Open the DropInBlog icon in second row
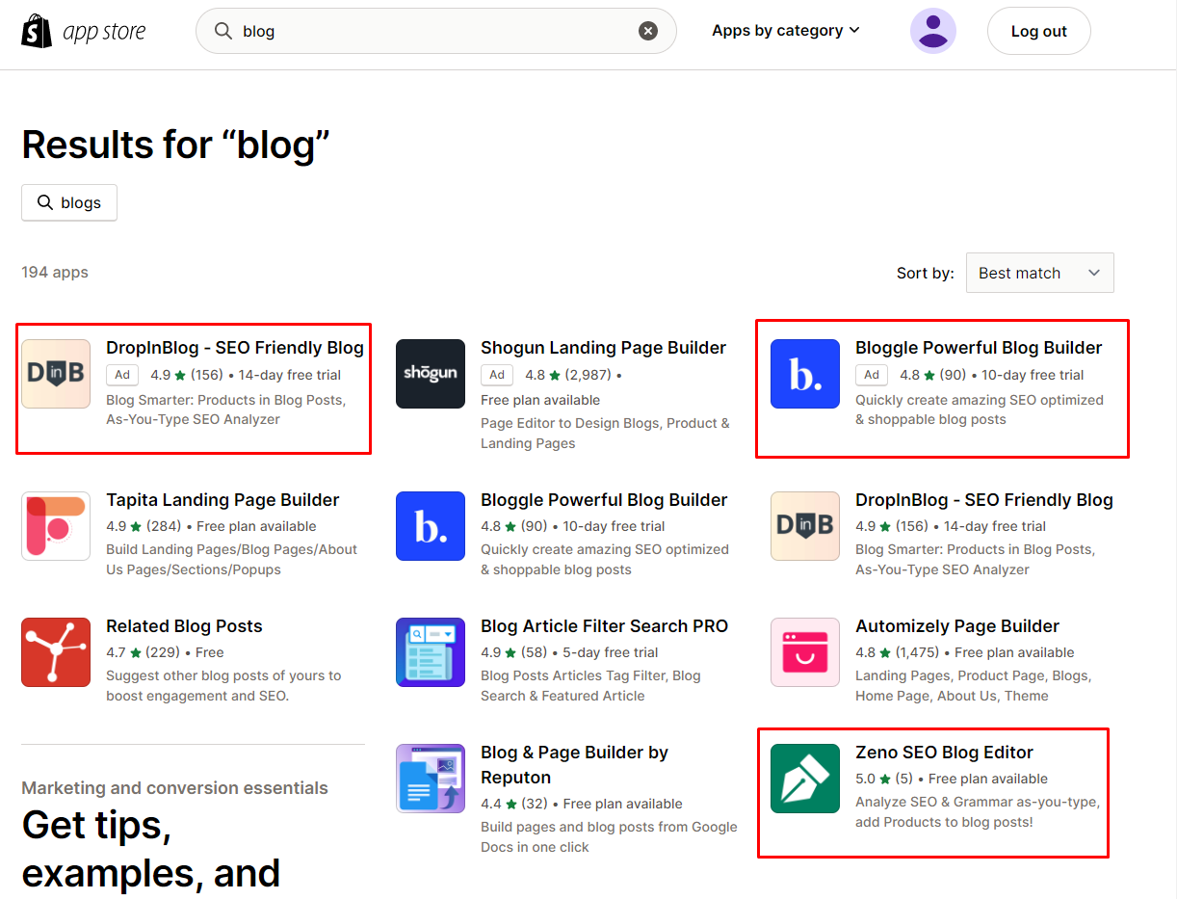1177x899 pixels. click(805, 526)
